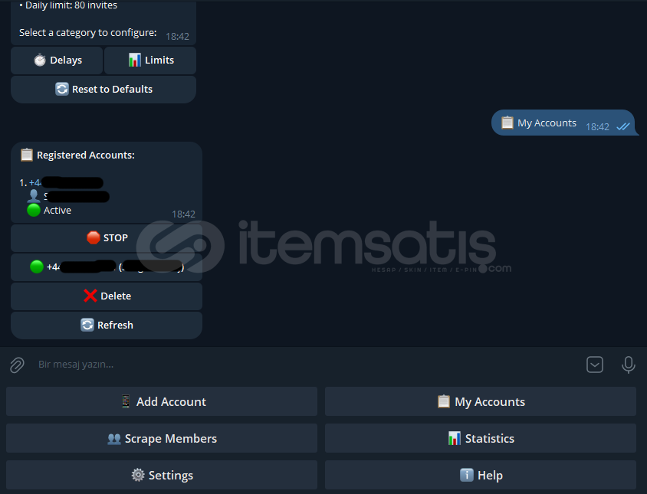Image resolution: width=647 pixels, height=494 pixels.
Task: Open the Limits configuration category
Action: point(150,61)
